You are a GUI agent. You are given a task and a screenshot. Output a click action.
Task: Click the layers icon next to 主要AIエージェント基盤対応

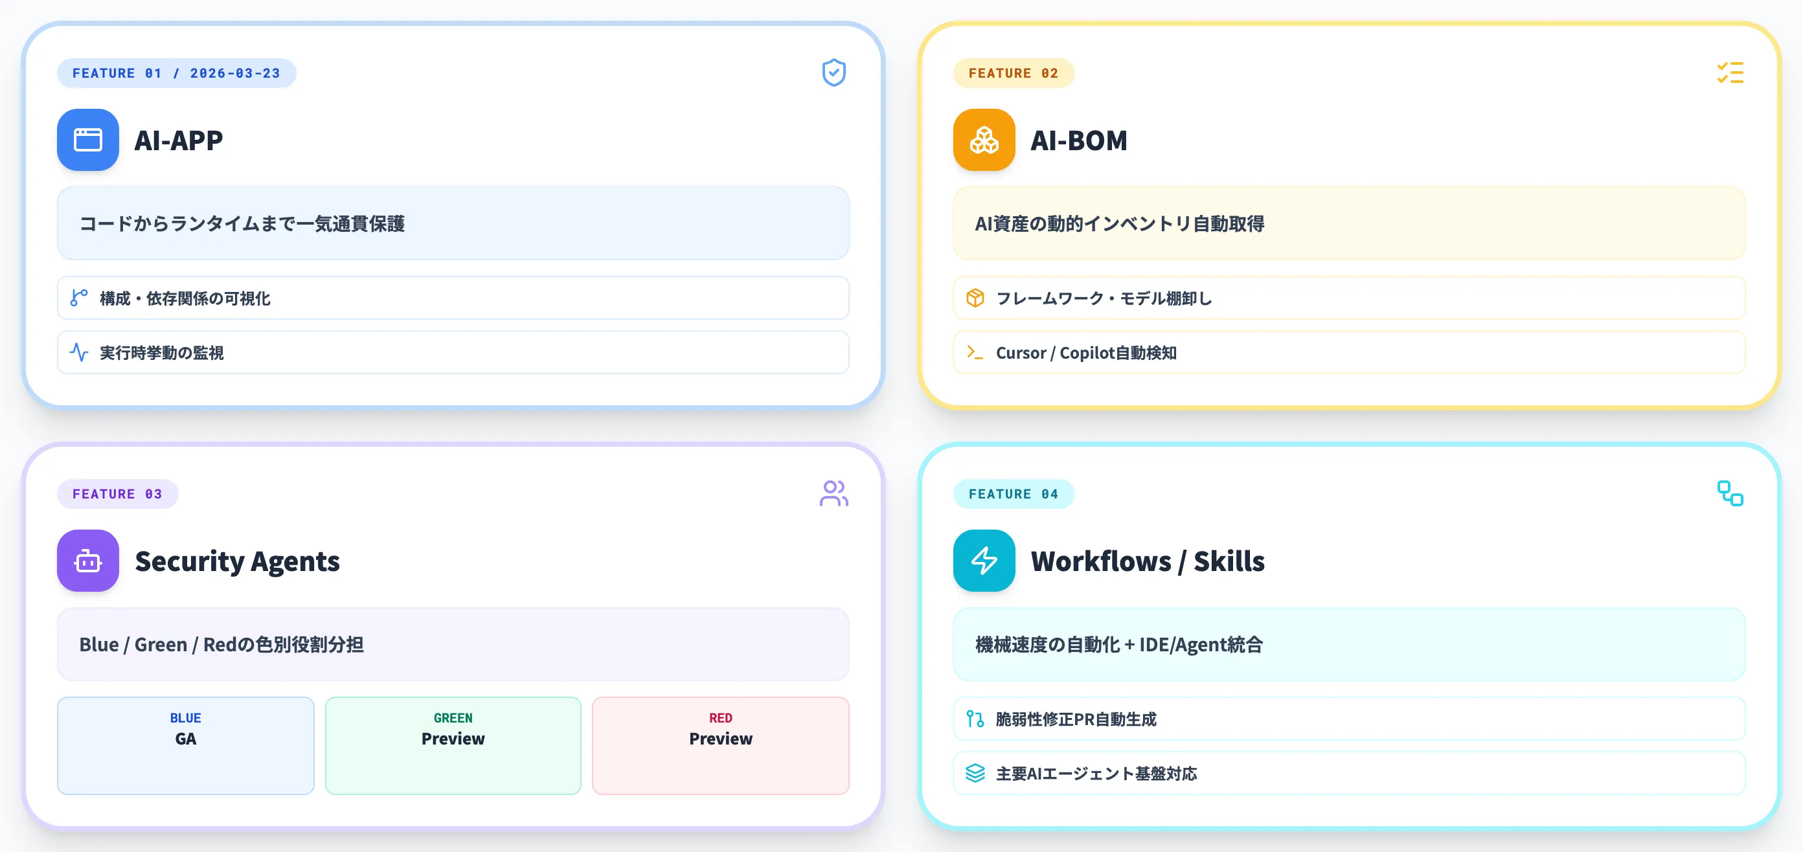tap(974, 774)
